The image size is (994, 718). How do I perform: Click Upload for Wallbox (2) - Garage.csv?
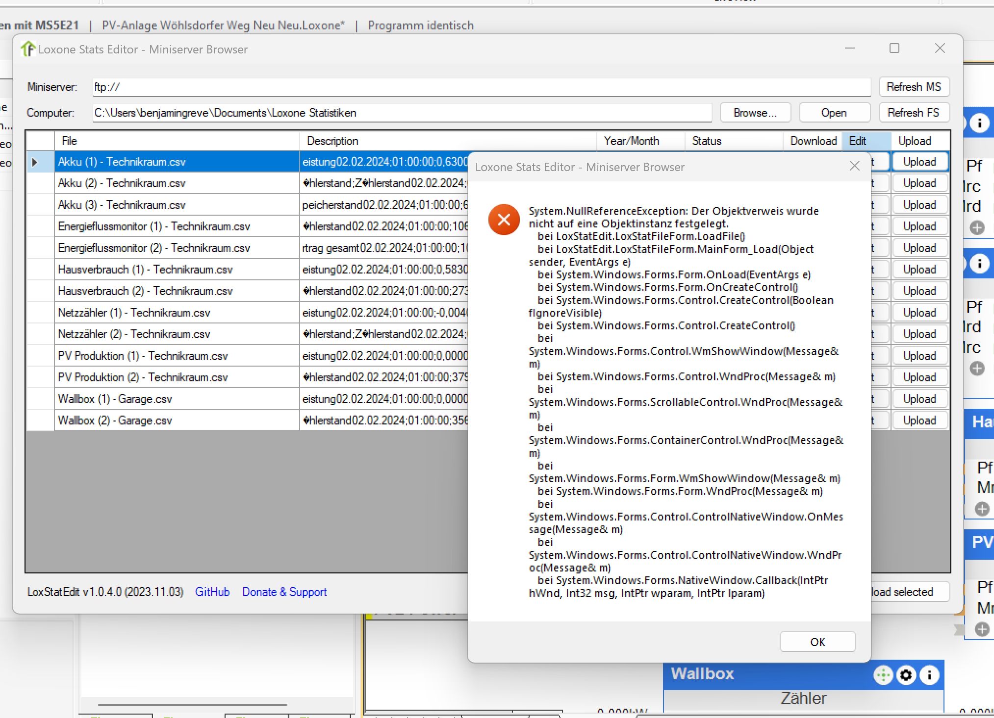click(x=919, y=421)
